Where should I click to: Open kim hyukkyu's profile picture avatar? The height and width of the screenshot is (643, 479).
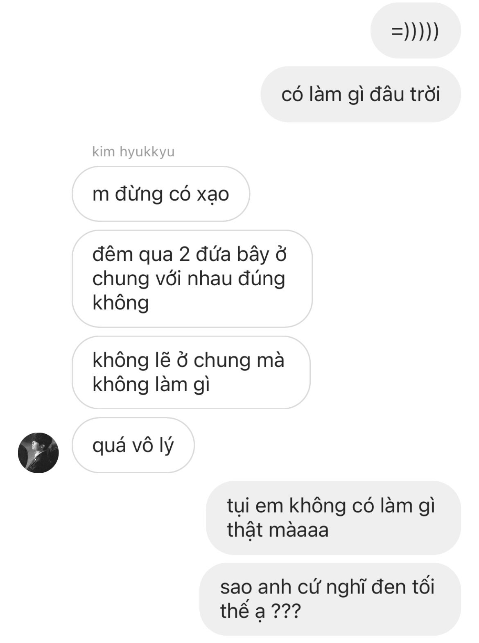(x=38, y=453)
